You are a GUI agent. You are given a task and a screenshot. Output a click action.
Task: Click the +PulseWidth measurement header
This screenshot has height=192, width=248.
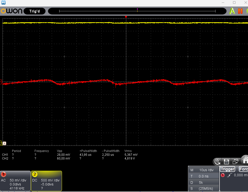88,151
